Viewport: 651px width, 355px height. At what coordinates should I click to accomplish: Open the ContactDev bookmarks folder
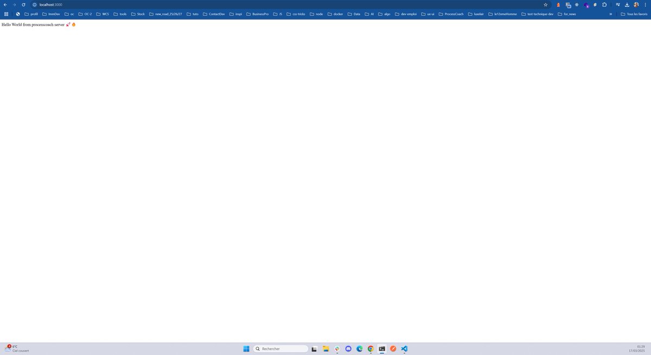pyautogui.click(x=214, y=14)
